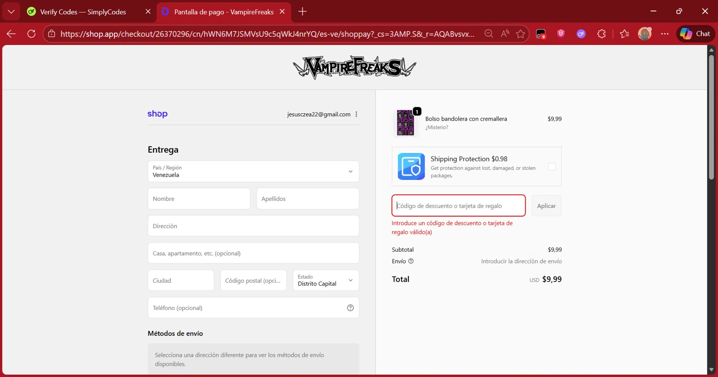
Task: Show phone help question mark icon
Action: tap(350, 308)
